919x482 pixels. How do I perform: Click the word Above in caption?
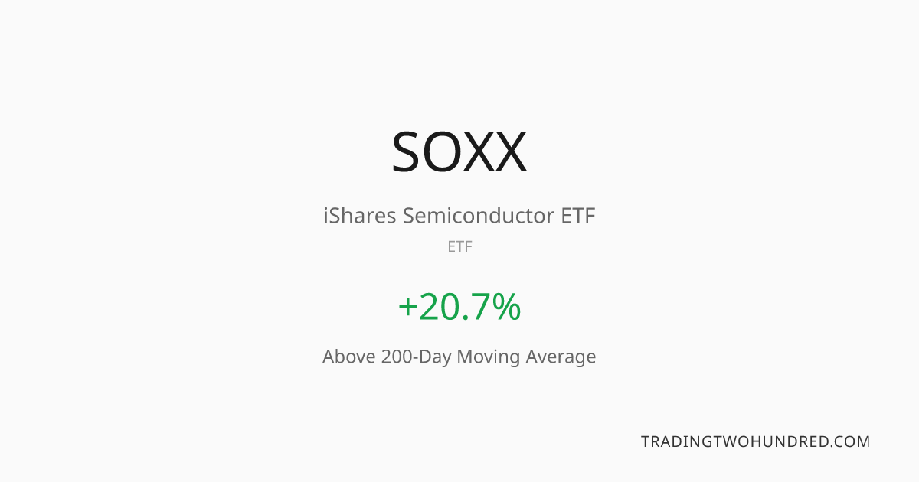pyautogui.click(x=348, y=357)
